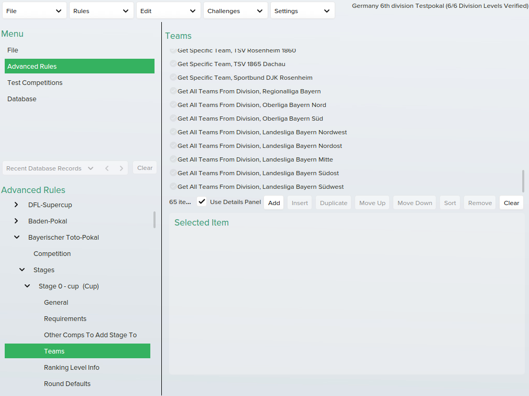The height and width of the screenshot is (396, 529).
Task: Open the Competition tree item
Action: [x=52, y=253]
